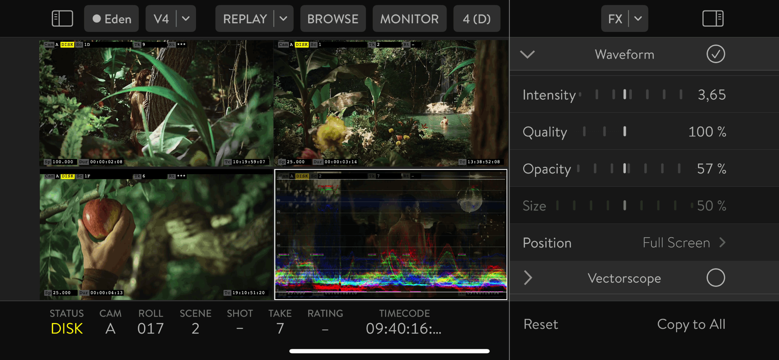Collapse the Waveform section chevron
The height and width of the screenshot is (360, 779).
pyautogui.click(x=527, y=54)
